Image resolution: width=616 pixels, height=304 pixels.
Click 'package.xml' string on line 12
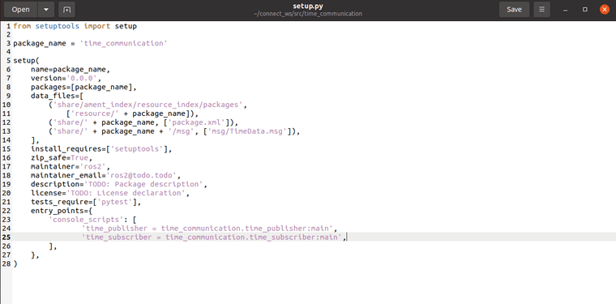[x=196, y=122]
